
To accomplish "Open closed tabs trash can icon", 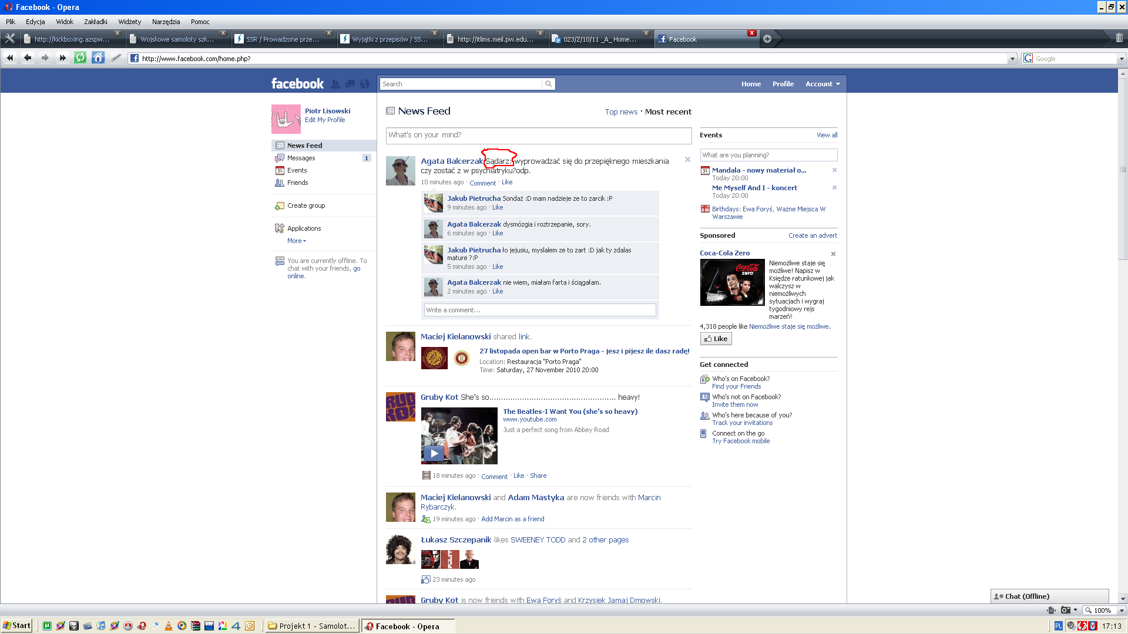I will point(1119,38).
